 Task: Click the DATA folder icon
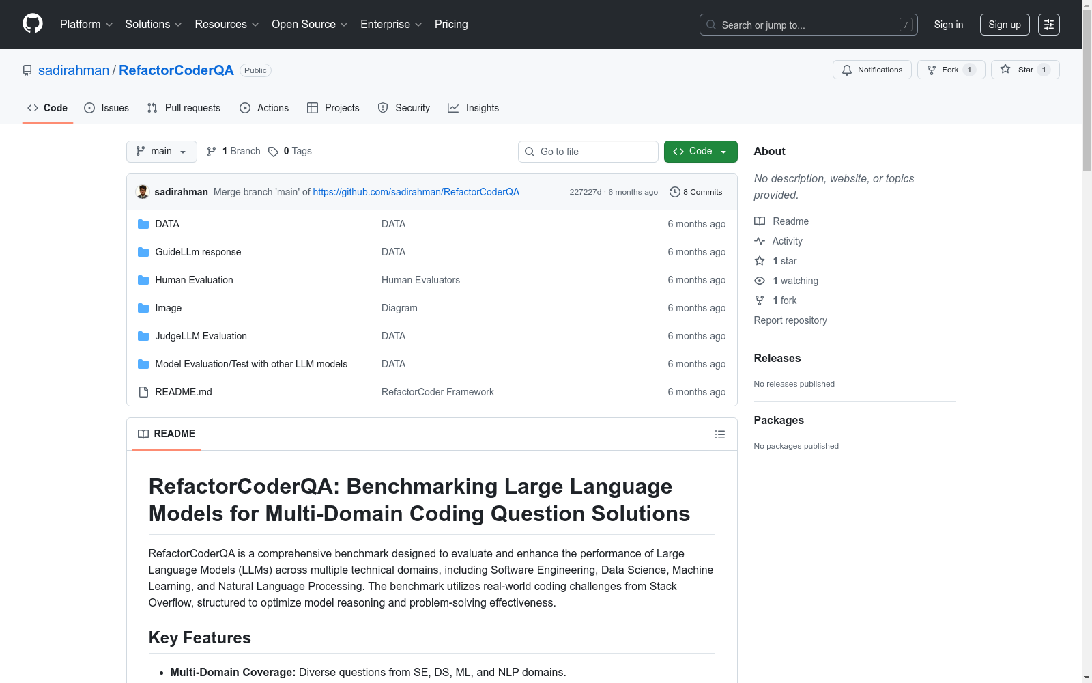pos(143,224)
